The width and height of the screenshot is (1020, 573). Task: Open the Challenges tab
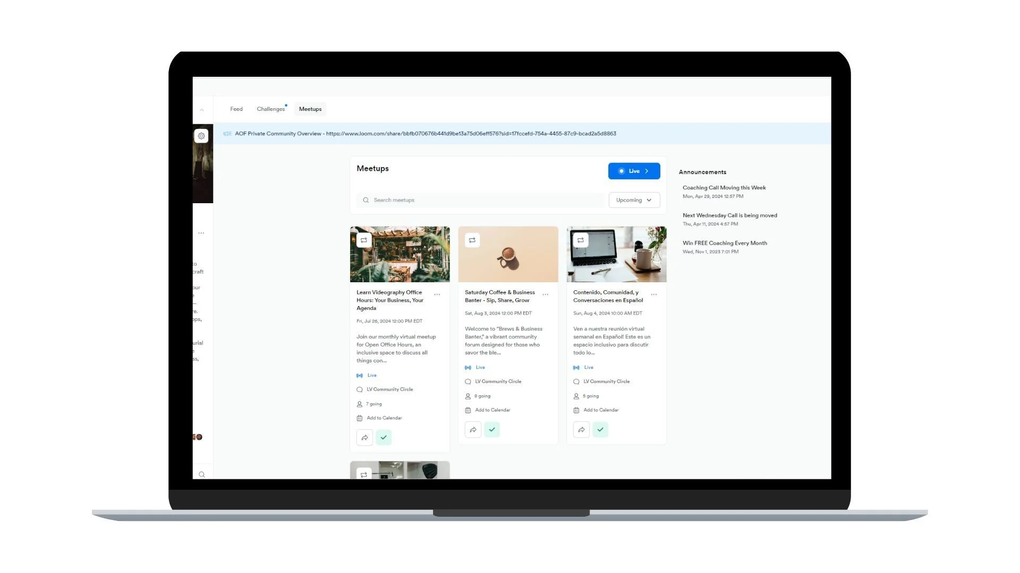(271, 109)
